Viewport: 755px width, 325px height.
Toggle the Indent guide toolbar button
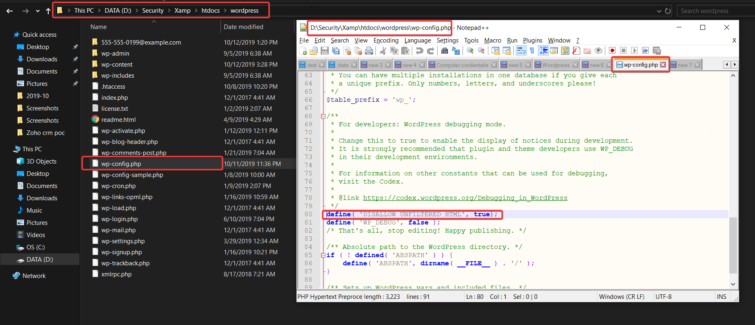(544, 51)
